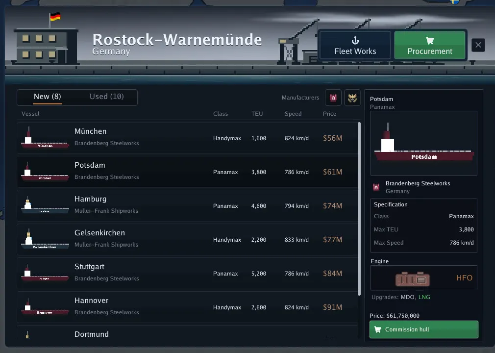Viewport: 495px width, 353px height.
Task: Select the Gelsenkirchen vessel row
Action: point(187,239)
